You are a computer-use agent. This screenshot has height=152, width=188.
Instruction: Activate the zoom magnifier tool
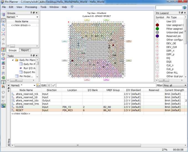pos(3,25)
